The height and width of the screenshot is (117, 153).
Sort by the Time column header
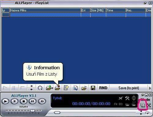click(116, 10)
